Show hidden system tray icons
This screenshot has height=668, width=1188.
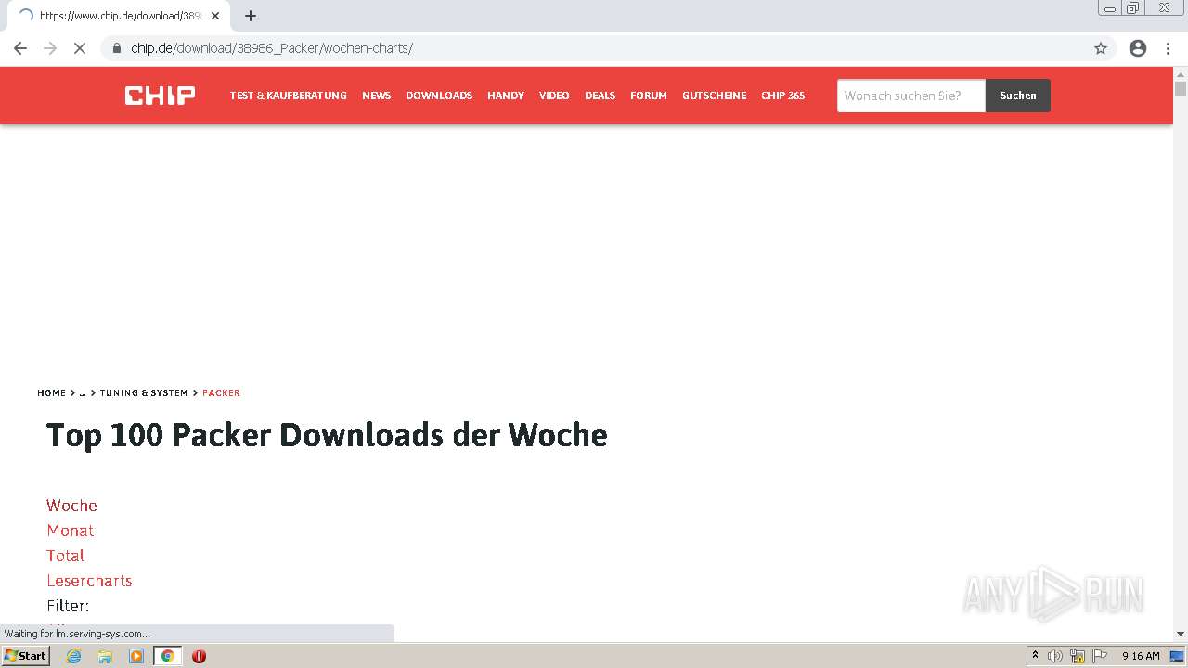point(1035,656)
